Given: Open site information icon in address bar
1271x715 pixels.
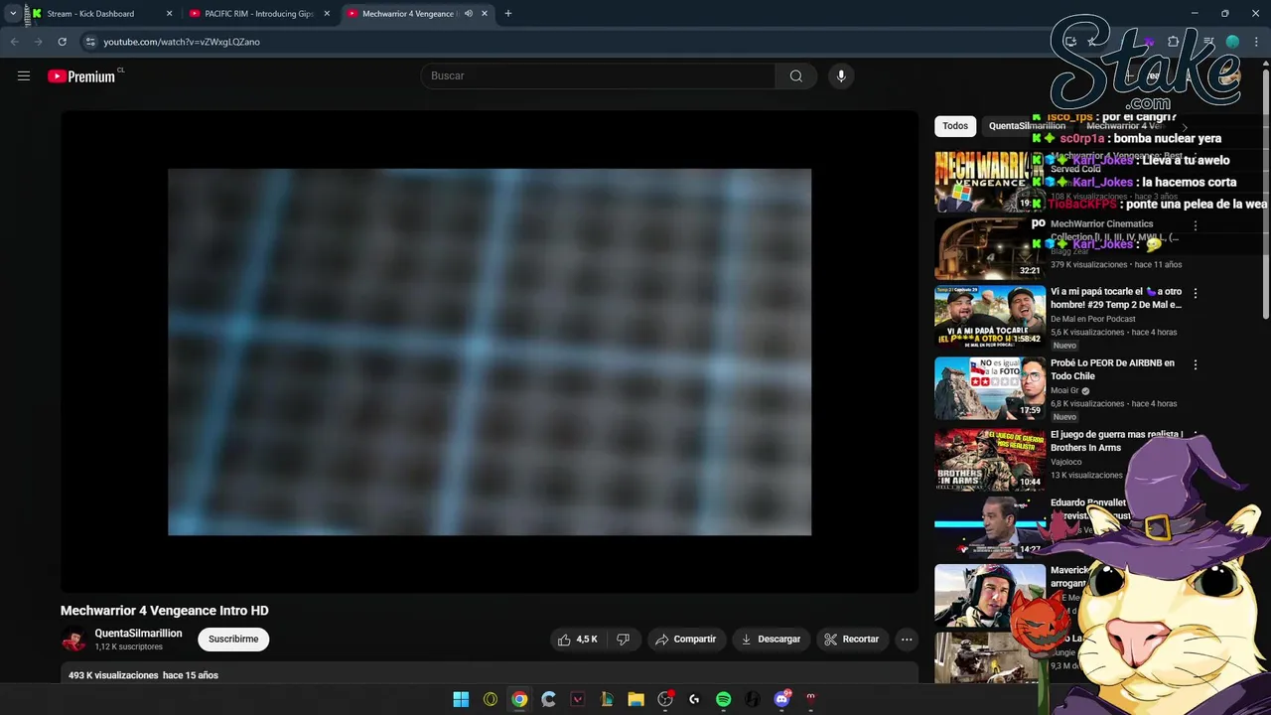Looking at the screenshot, I should pyautogui.click(x=90, y=42).
